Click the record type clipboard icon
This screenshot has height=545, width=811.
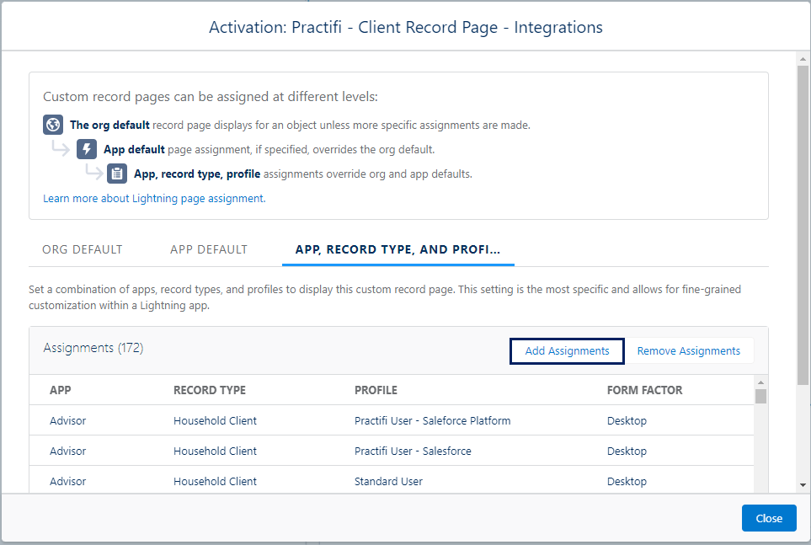click(117, 174)
